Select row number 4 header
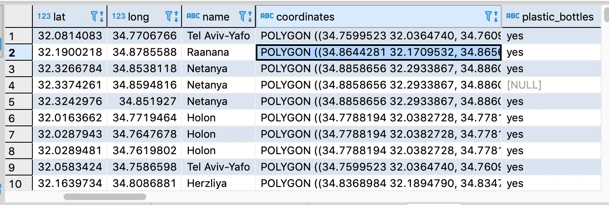The width and height of the screenshot is (609, 205). pos(11,85)
